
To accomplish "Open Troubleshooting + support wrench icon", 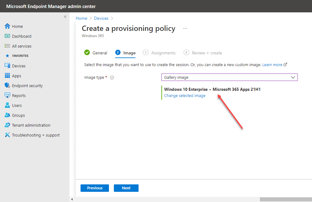I will click(x=7, y=135).
